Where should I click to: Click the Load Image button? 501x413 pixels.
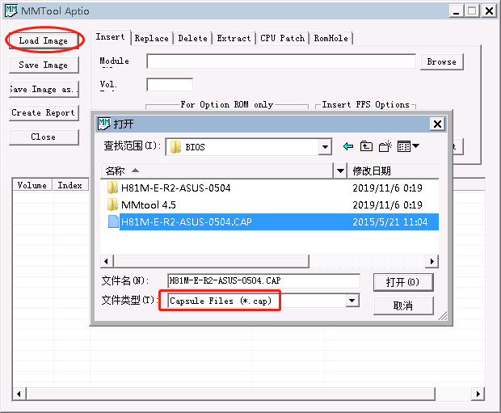[44, 40]
